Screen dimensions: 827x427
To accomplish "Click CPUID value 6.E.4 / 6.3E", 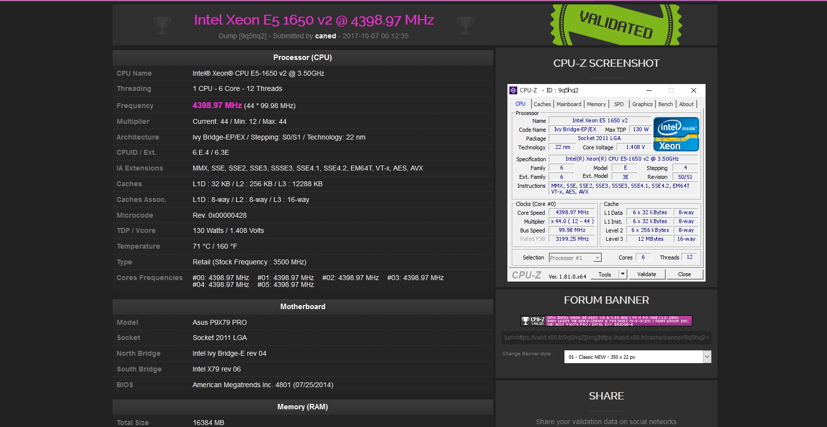I will [x=211, y=152].
